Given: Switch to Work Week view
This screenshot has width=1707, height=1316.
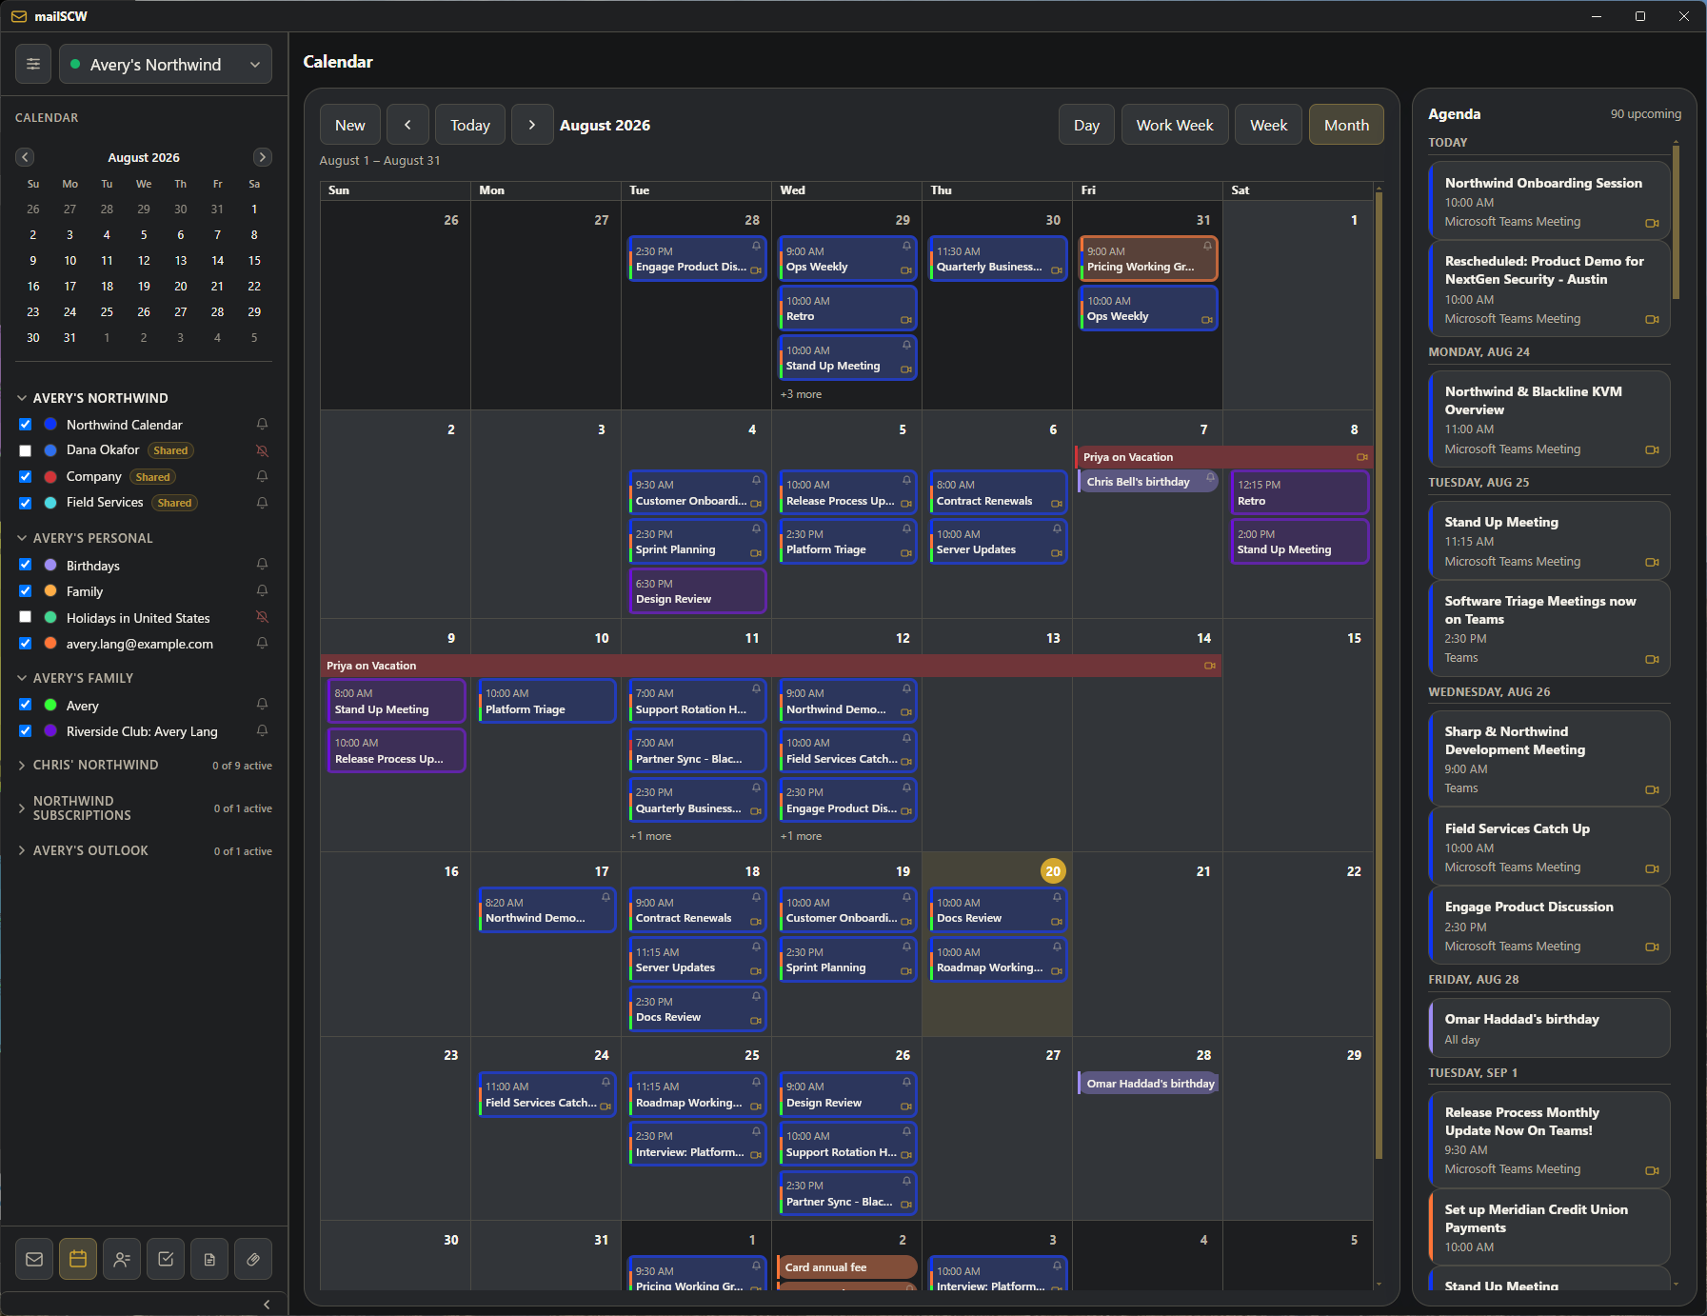Looking at the screenshot, I should 1175,125.
